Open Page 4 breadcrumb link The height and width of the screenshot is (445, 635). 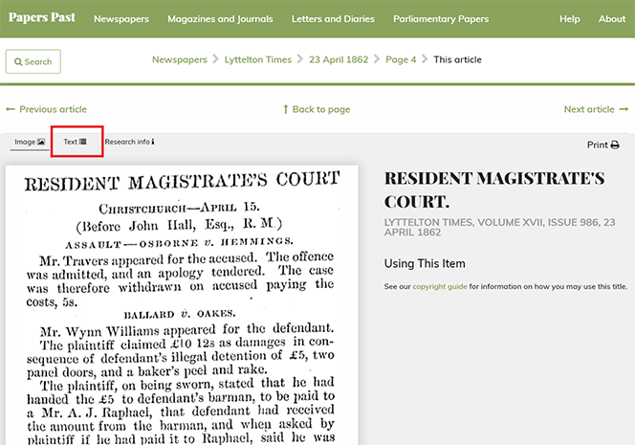(401, 59)
